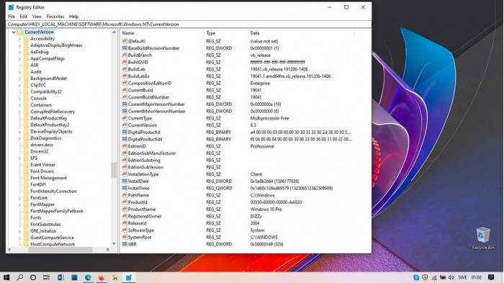Click the tree pane vertical scrollbar thumb
Screen dimensions: 504x283
click(x=114, y=170)
